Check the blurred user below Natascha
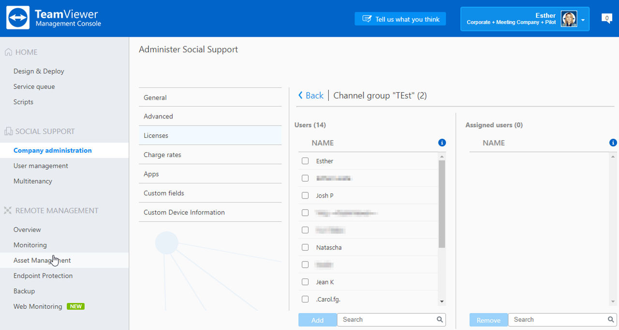The image size is (619, 330). tap(305, 265)
